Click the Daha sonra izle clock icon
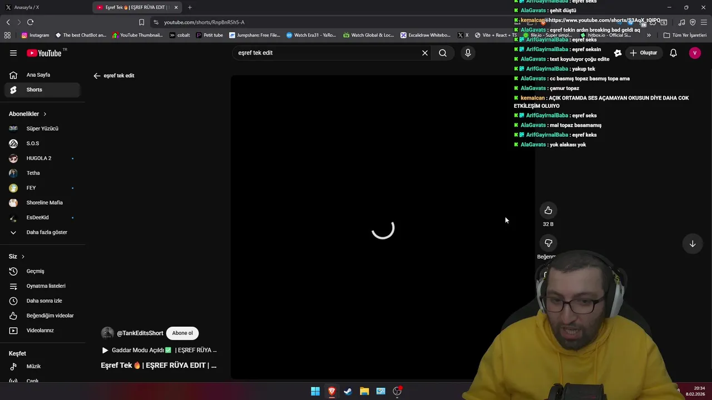Screen dimensions: 712x400 click(x=13, y=301)
